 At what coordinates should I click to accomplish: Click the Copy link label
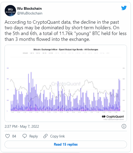(x=57, y=136)
